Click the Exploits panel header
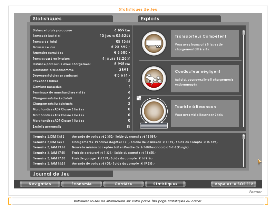The height and width of the screenshot is (207, 276). [x=179, y=19]
